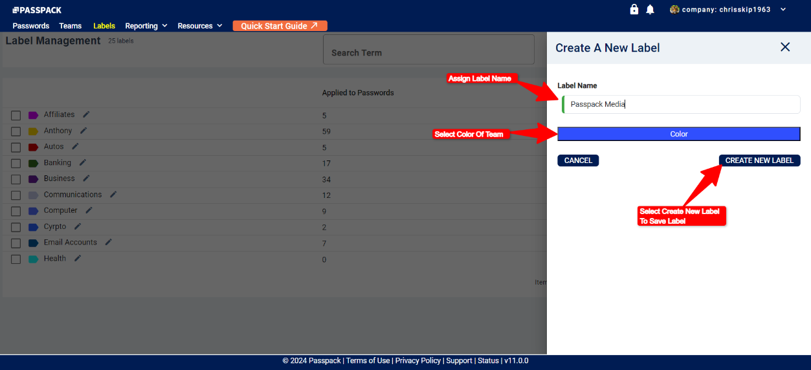The image size is (811, 370).
Task: Check the Affiliates label checkbox
Action: tap(16, 115)
